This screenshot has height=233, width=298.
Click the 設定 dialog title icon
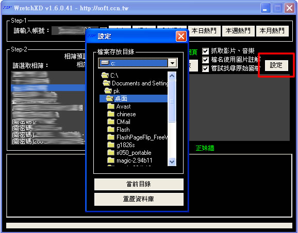(92, 36)
